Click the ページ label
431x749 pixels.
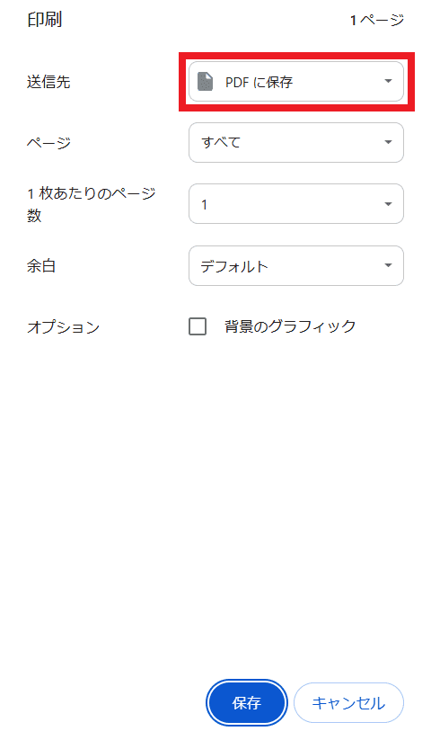[x=48, y=143]
